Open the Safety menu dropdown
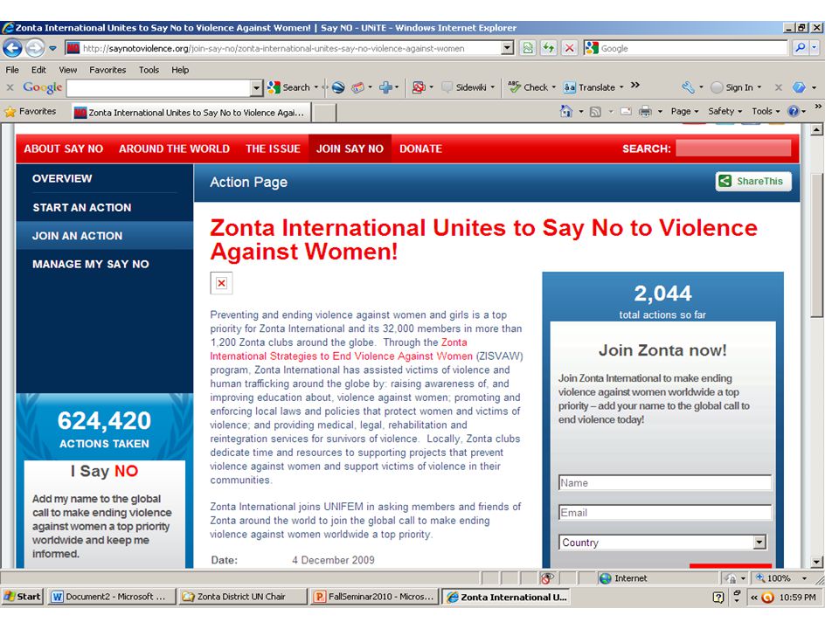This screenshot has width=839, height=629. [725, 111]
